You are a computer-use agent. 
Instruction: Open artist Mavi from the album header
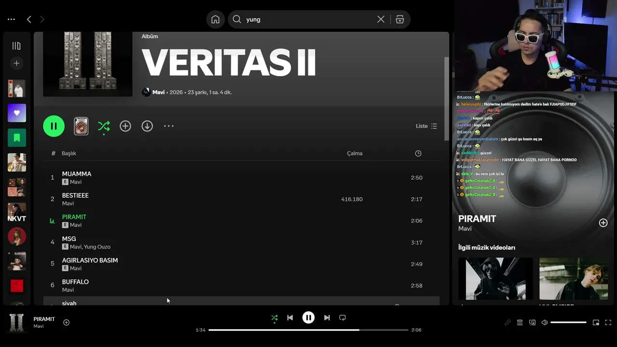tap(159, 92)
